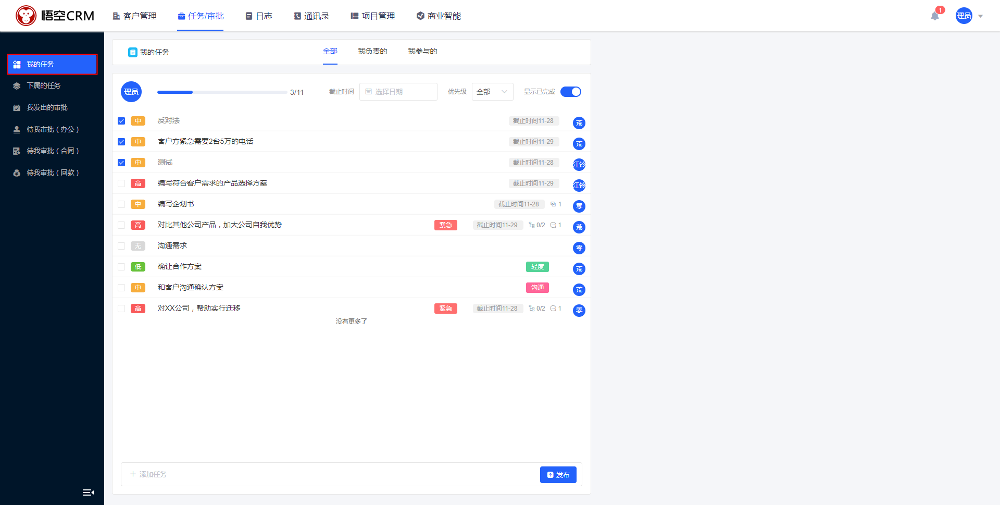The width and height of the screenshot is (1000, 505).
Task: Uncheck the 测试 task checkbox
Action: tap(121, 162)
